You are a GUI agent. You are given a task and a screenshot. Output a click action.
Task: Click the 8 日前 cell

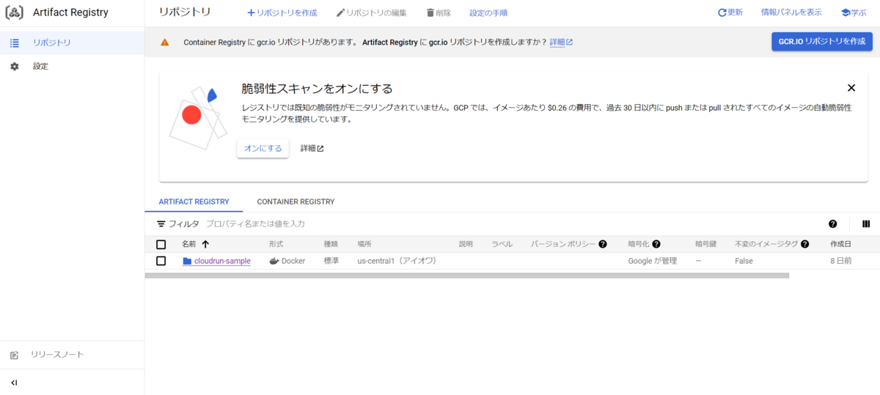click(x=840, y=261)
